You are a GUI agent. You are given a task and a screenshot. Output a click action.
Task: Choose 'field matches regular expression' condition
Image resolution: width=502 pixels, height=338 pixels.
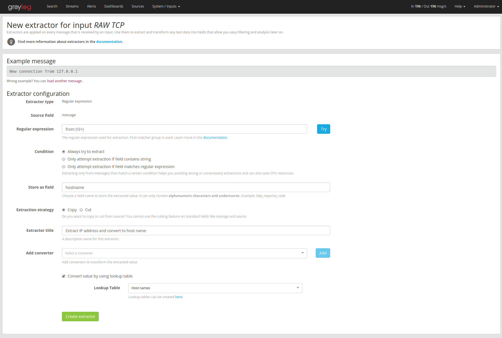[x=64, y=167]
